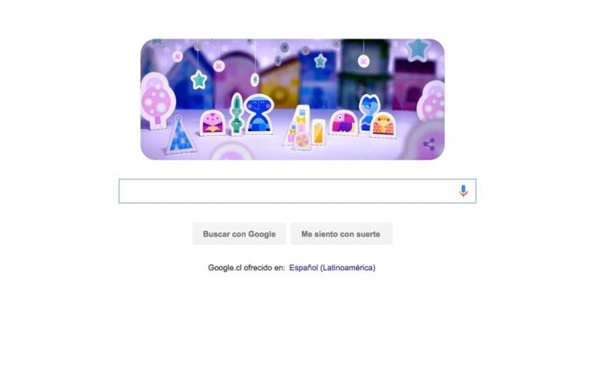The image size is (615, 387).
Task: Click the tall yellow gift box cutout
Action: pos(319,132)
